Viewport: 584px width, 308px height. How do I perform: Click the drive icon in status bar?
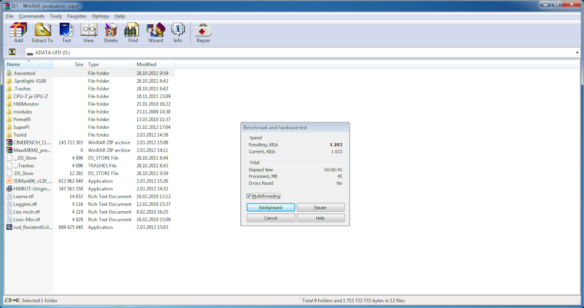click(x=9, y=301)
